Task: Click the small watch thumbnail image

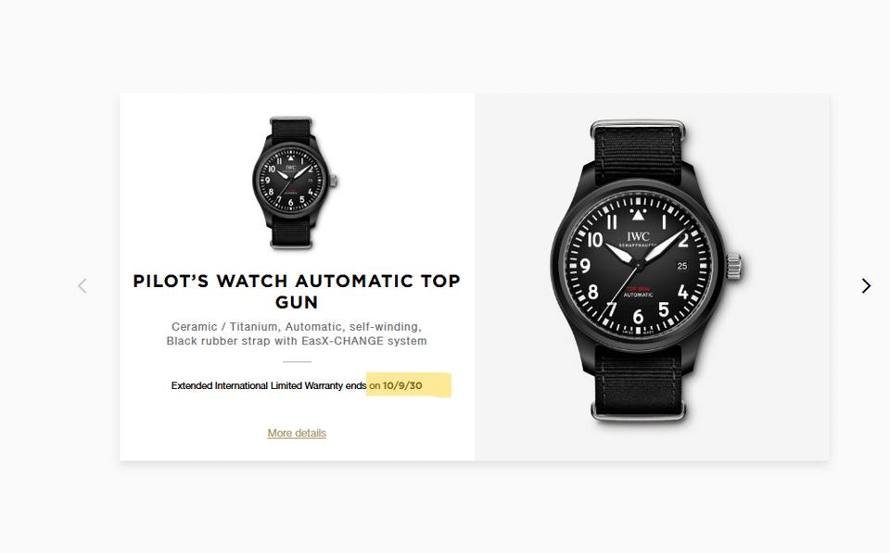Action: (295, 182)
